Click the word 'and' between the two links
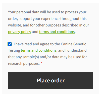Image resolution: width=101 pixels, height=98 pixels. [x=35, y=32]
